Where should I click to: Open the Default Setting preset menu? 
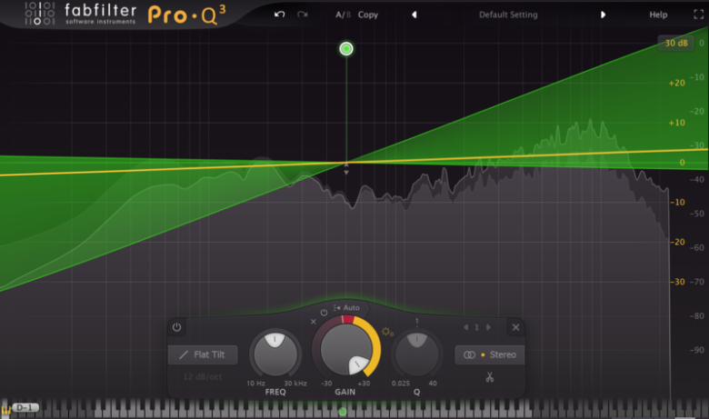click(508, 15)
